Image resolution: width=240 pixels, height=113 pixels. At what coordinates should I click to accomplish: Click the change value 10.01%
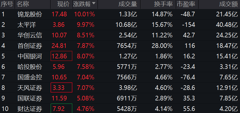click(85, 14)
